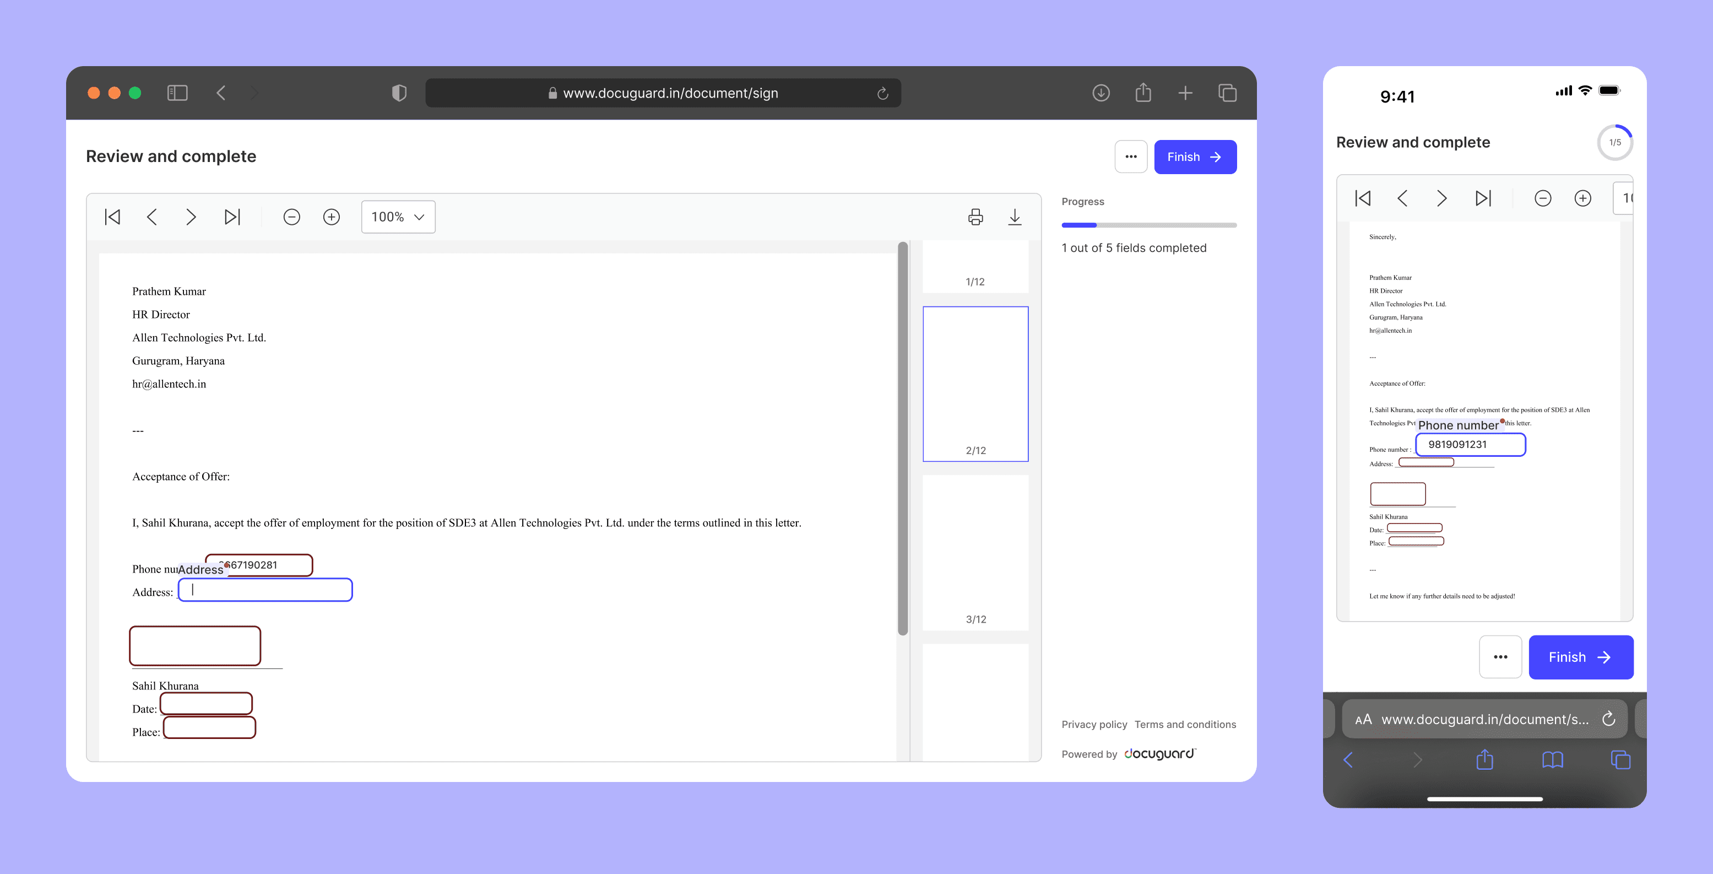Open the three-dots more options menu on desktop
This screenshot has width=1713, height=874.
(x=1130, y=157)
